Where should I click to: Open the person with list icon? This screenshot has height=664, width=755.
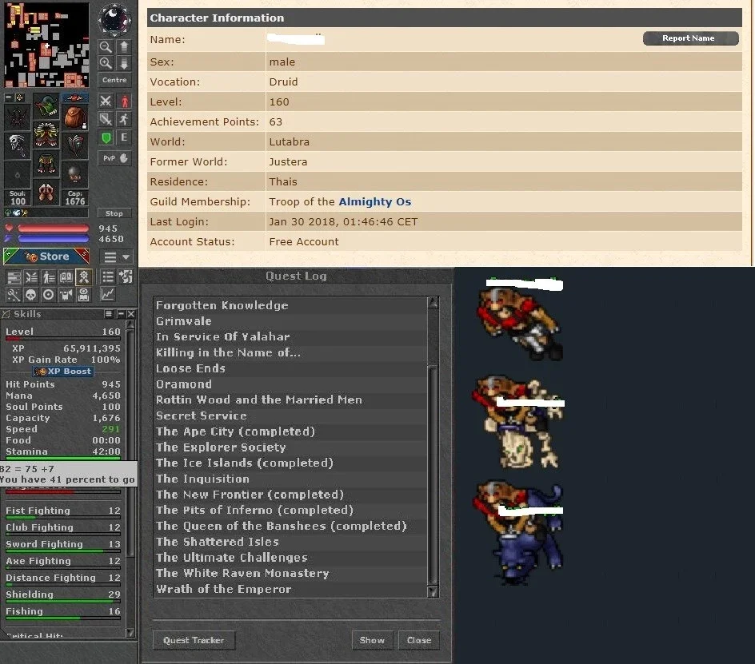tap(49, 276)
